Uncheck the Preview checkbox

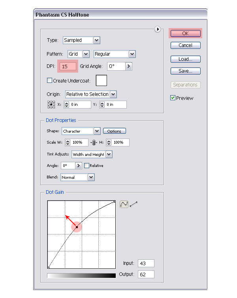pyautogui.click(x=173, y=98)
